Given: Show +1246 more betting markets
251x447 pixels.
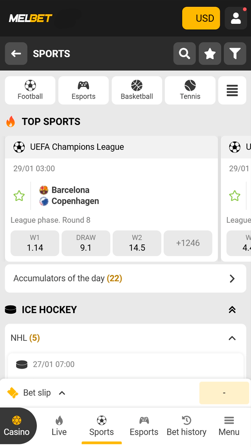Looking at the screenshot, I should (188, 243).
